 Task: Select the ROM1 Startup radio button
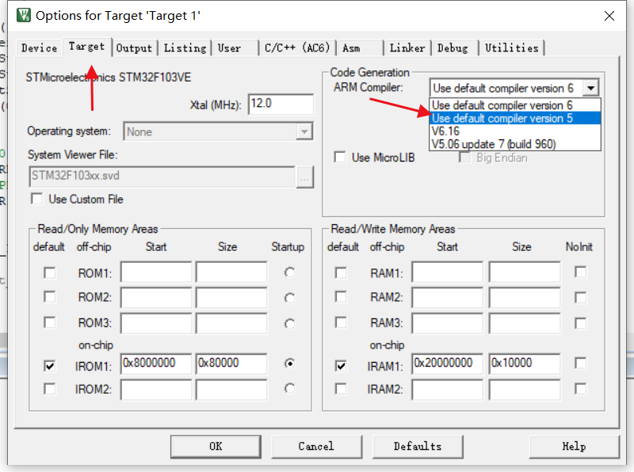point(289,272)
